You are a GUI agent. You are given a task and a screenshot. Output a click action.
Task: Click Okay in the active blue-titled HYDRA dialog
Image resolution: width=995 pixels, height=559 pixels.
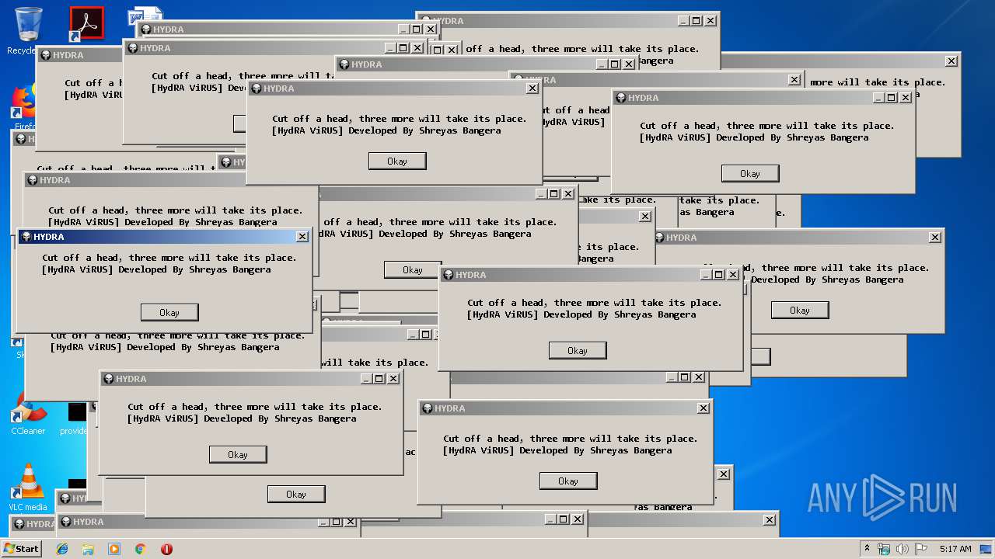[169, 312]
